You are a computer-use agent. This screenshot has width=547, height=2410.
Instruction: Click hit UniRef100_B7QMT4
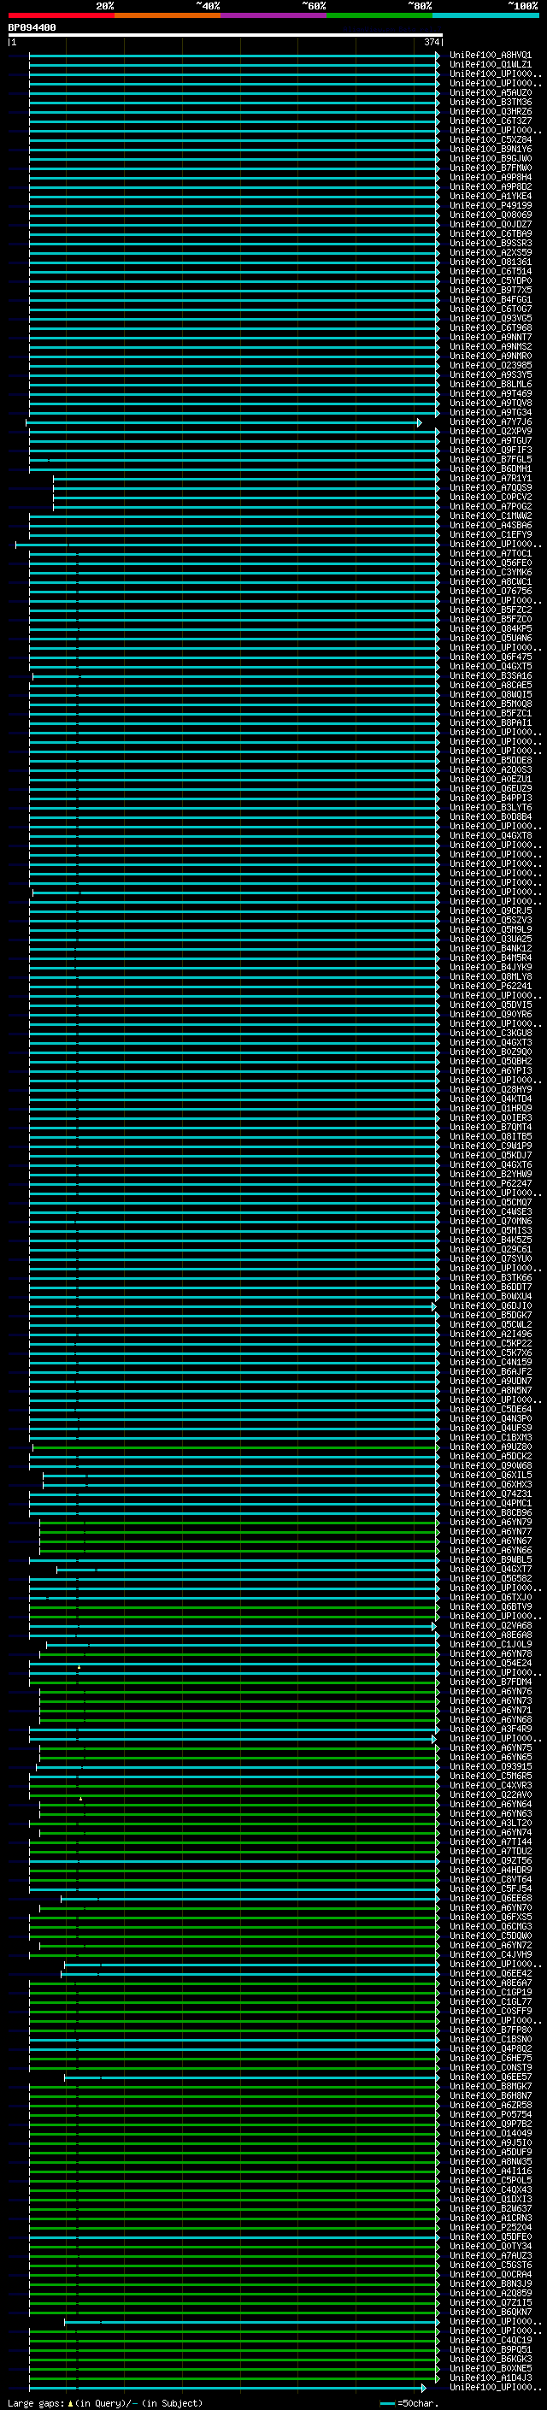coord(491,1128)
